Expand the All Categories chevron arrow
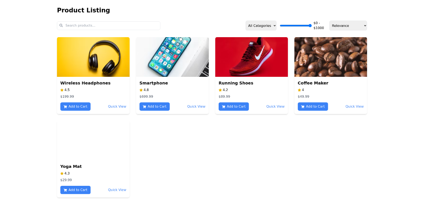Screen dimensions: 424x223 click(274, 25)
